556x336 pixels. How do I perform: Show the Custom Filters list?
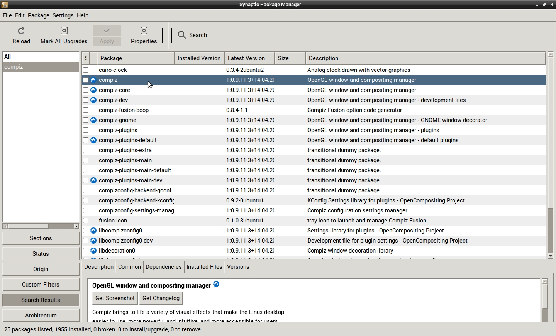[x=41, y=285]
